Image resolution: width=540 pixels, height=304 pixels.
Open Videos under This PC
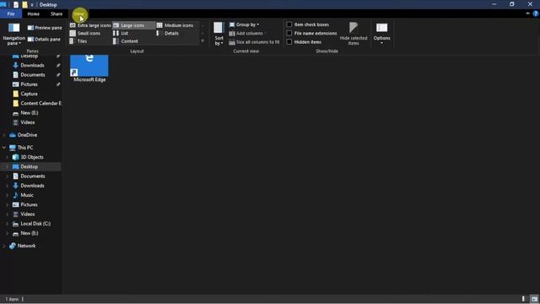[28, 214]
